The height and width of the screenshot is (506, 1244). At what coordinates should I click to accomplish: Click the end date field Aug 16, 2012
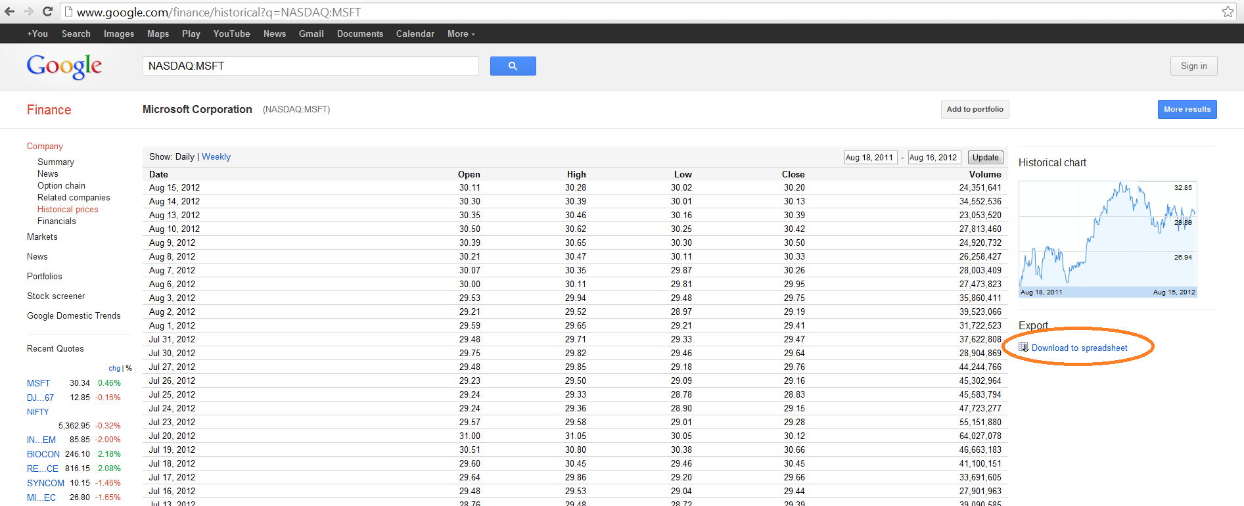tap(934, 157)
